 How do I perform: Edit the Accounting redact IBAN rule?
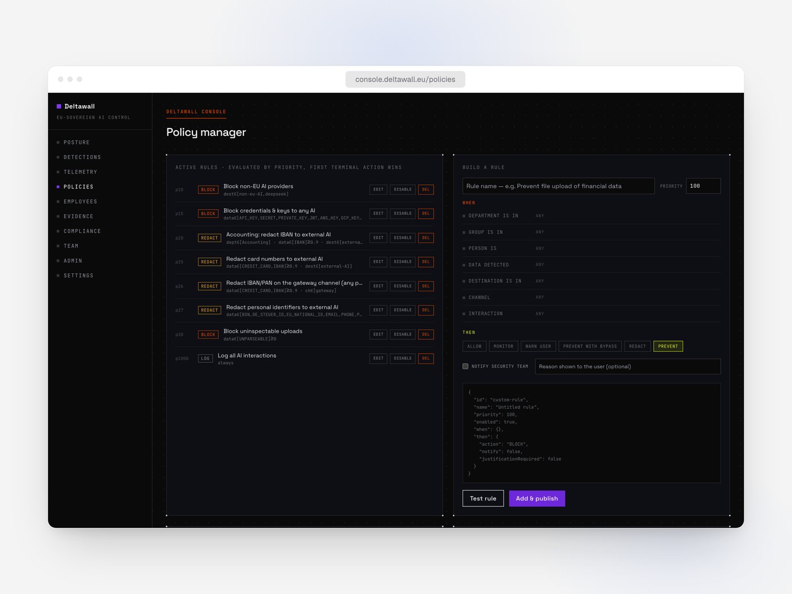pyautogui.click(x=378, y=238)
